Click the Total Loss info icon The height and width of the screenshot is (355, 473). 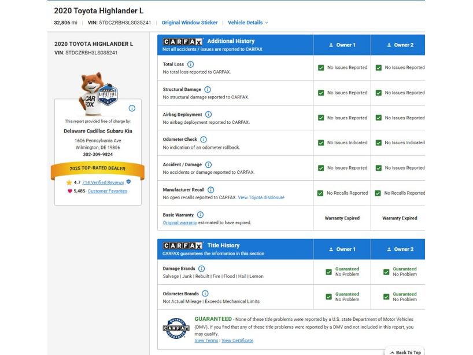click(191, 64)
